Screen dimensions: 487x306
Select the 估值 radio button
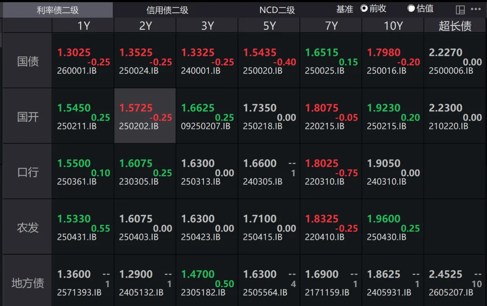(x=411, y=9)
